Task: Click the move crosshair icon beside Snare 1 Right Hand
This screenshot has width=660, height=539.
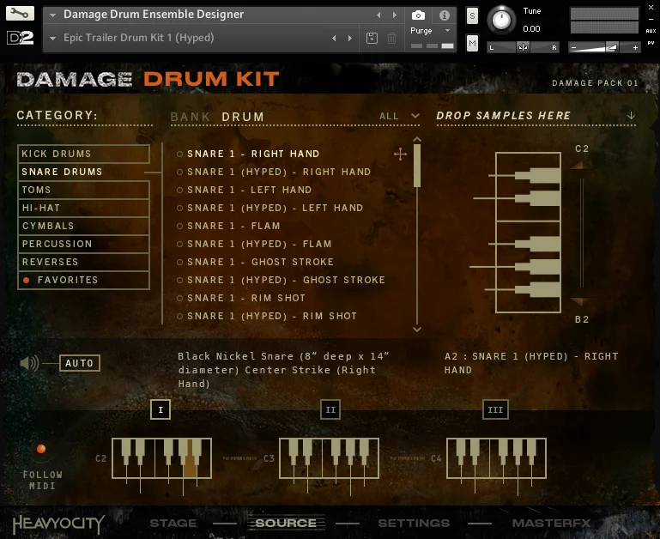Action: 400,154
